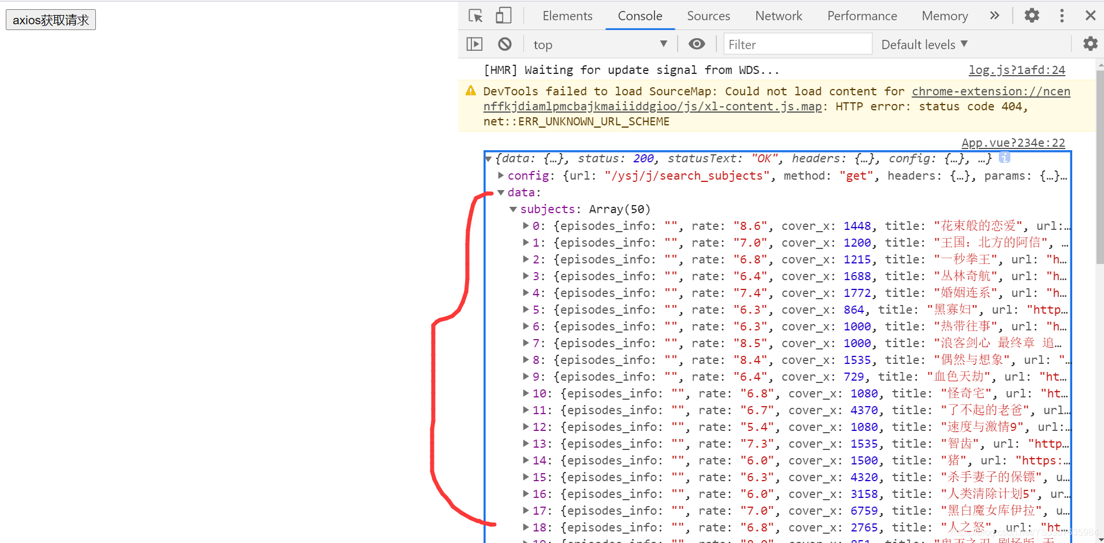The image size is (1104, 543).
Task: Expand array item 8 titled 偶然与想象
Action: coord(526,360)
